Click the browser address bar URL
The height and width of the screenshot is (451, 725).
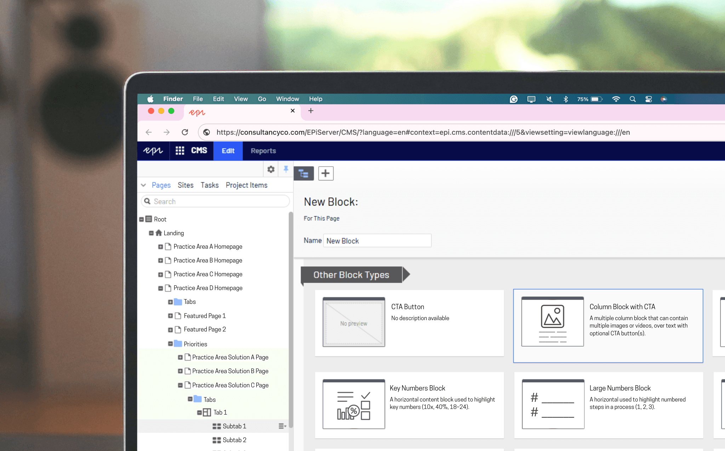tap(423, 132)
